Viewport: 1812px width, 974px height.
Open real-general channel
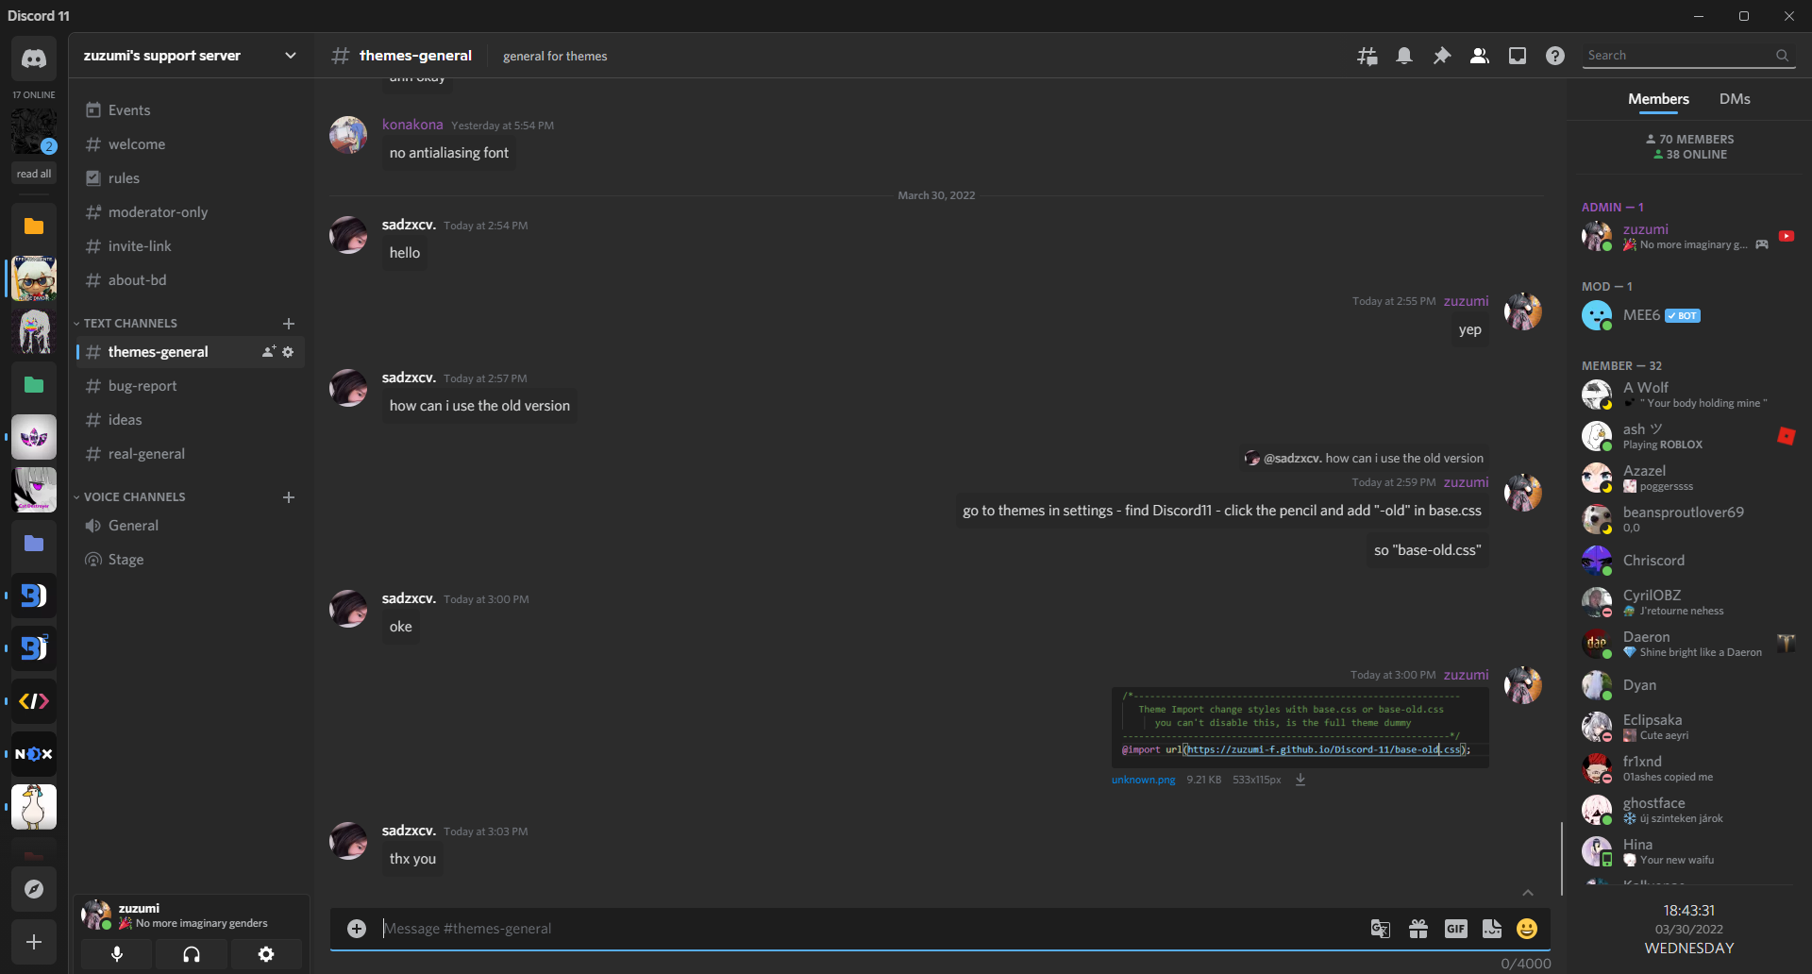tap(189, 454)
